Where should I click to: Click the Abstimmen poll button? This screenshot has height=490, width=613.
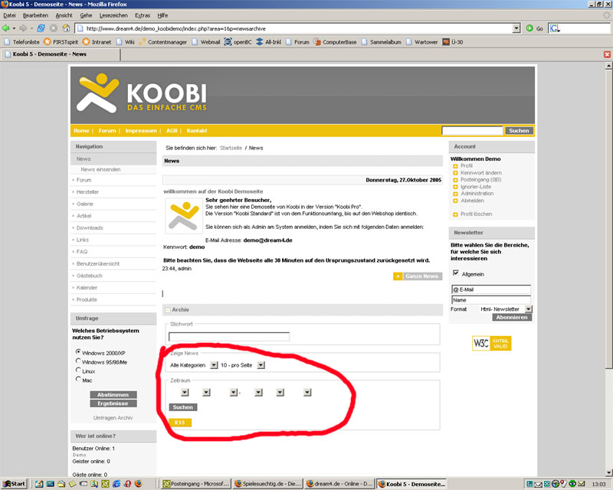click(x=113, y=394)
